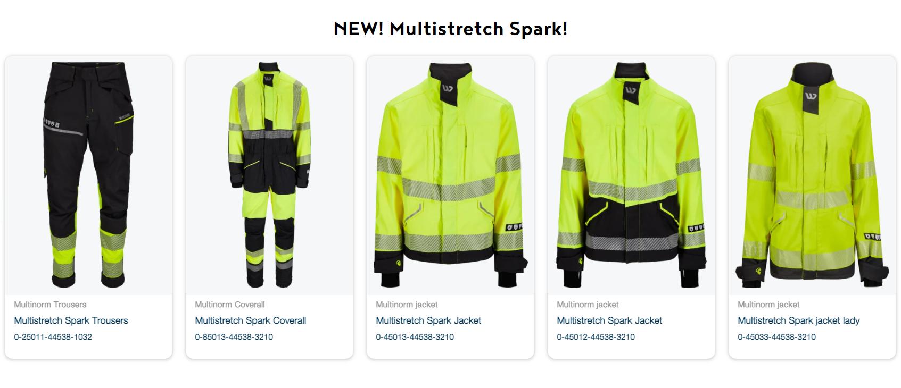Click the Multinorm jacket label above article 0-45012
Image resolution: width=901 pixels, height=388 pixels.
coord(588,305)
